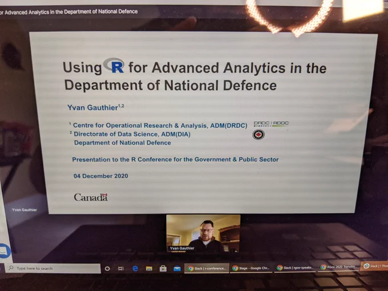Viewport: 388px width, 291px height.
Task: Click 'Presentation to the R Conference' line
Action: pyautogui.click(x=175, y=159)
